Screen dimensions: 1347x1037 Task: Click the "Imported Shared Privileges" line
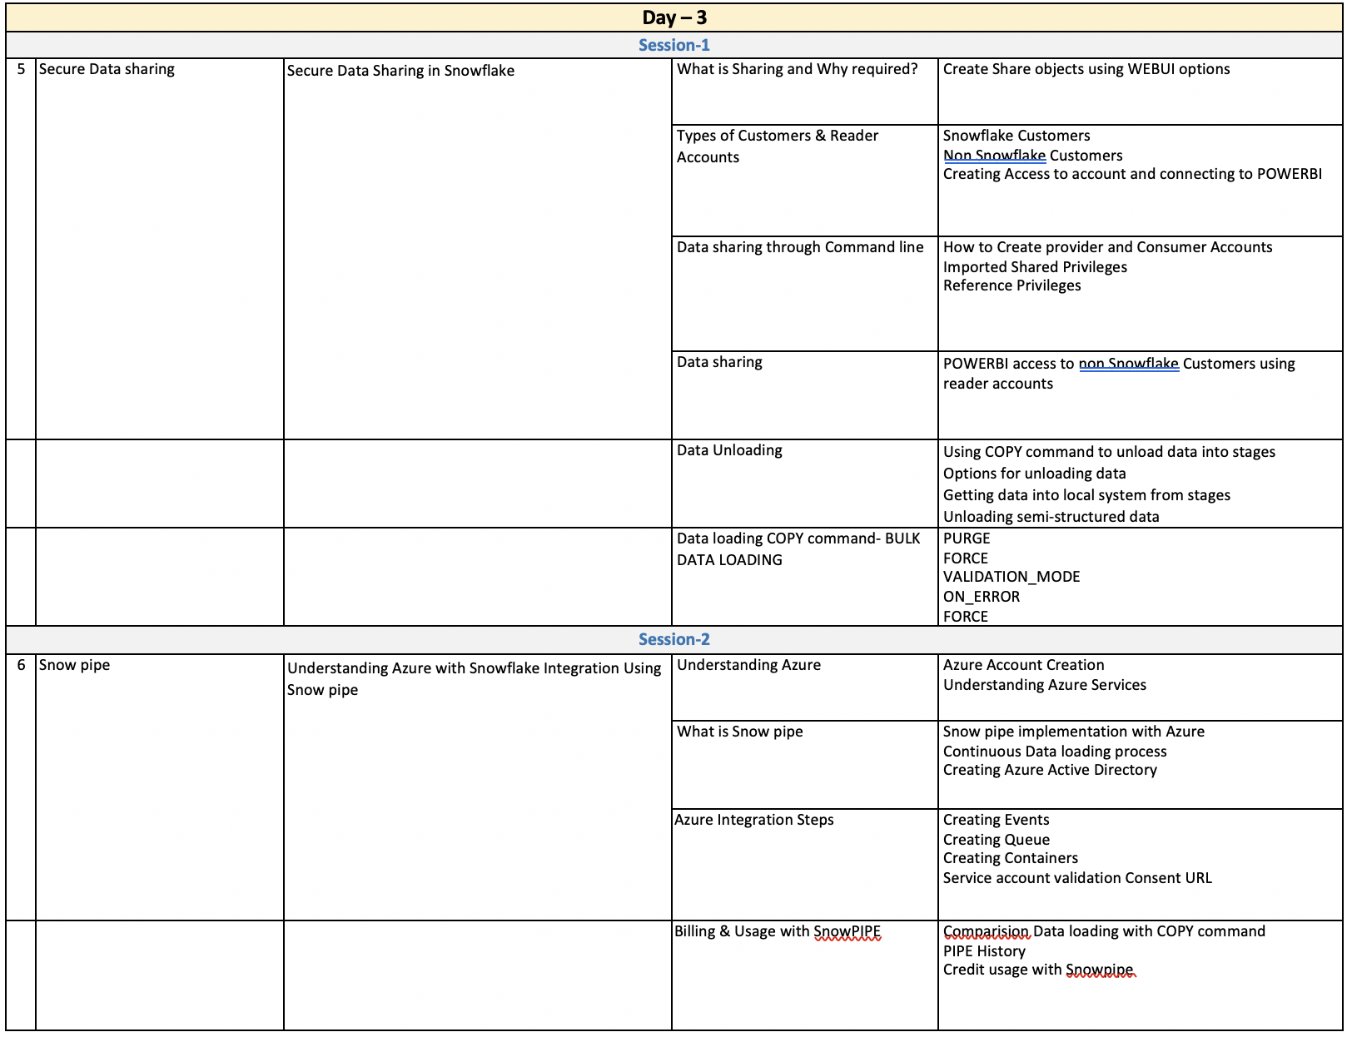(x=1035, y=267)
